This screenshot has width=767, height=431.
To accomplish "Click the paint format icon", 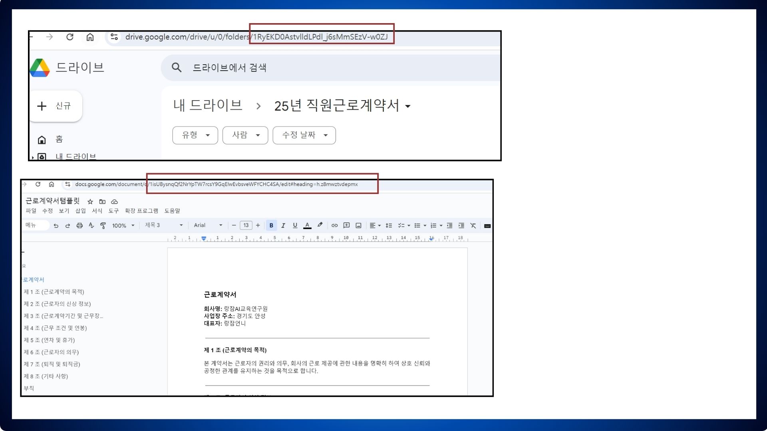I will pyautogui.click(x=103, y=225).
